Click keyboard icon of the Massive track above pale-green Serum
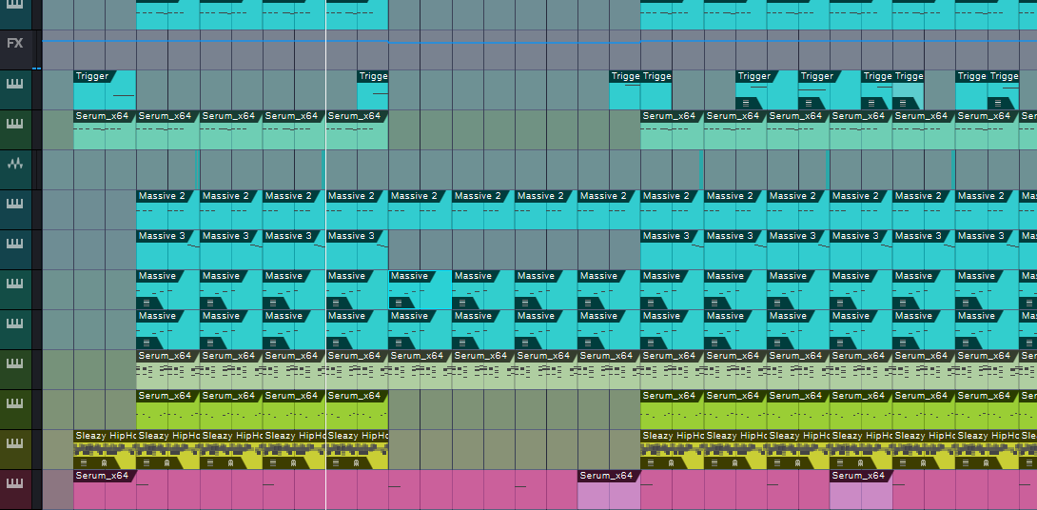The height and width of the screenshot is (510, 1037). click(14, 323)
